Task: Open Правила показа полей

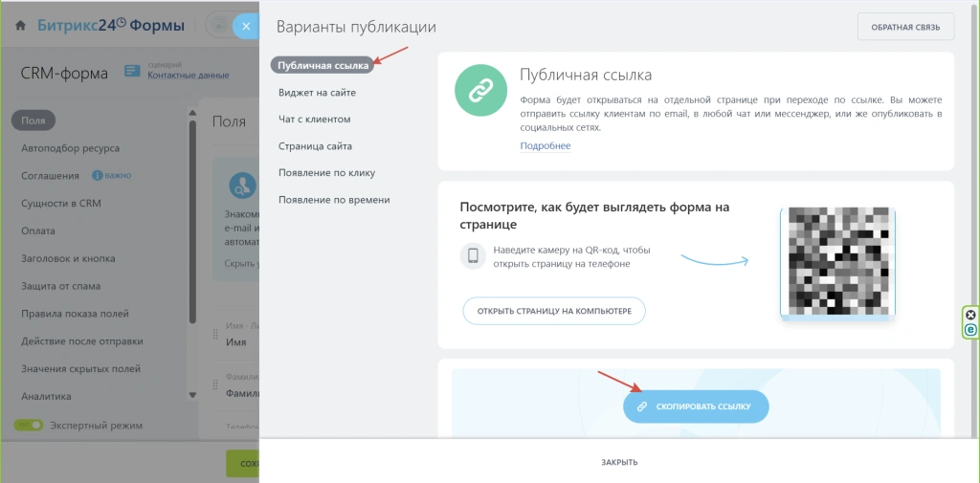Action: 75,314
